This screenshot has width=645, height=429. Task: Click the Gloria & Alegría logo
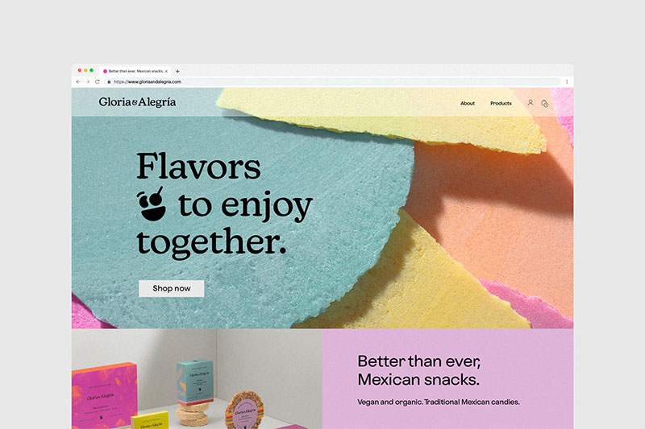[137, 102]
